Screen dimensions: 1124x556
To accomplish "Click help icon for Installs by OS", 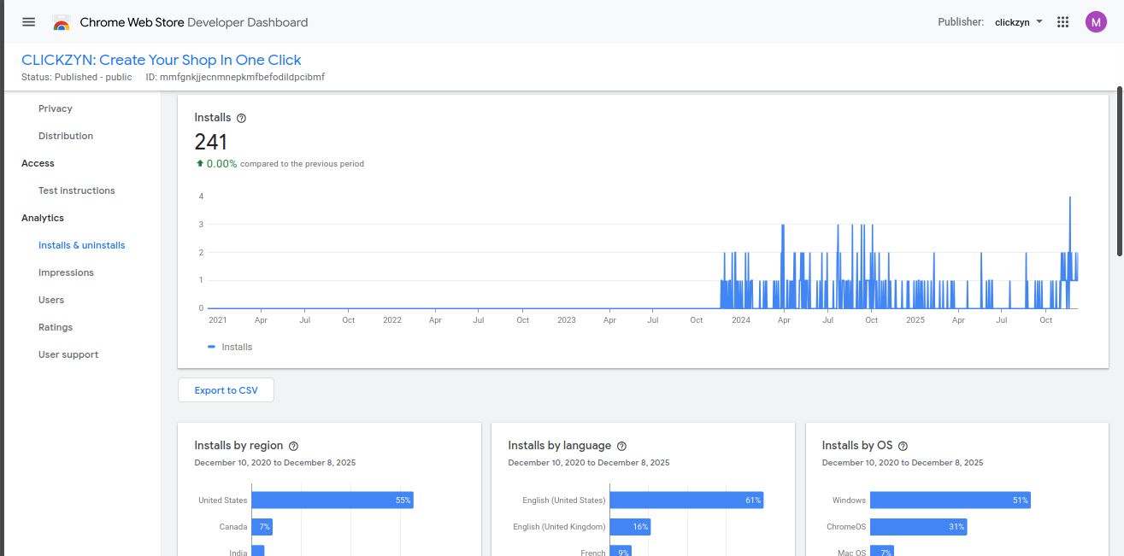I will (x=903, y=446).
